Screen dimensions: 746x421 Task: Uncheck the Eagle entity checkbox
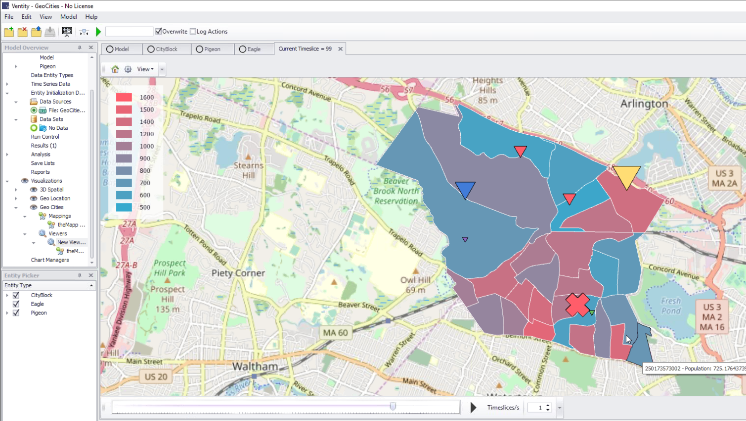[x=16, y=304]
